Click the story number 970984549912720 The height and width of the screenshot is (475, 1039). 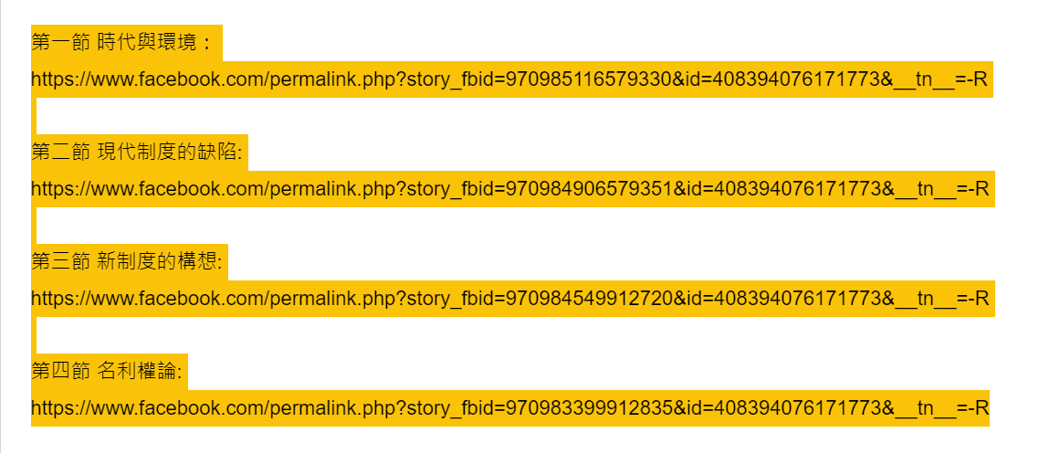[x=589, y=299]
